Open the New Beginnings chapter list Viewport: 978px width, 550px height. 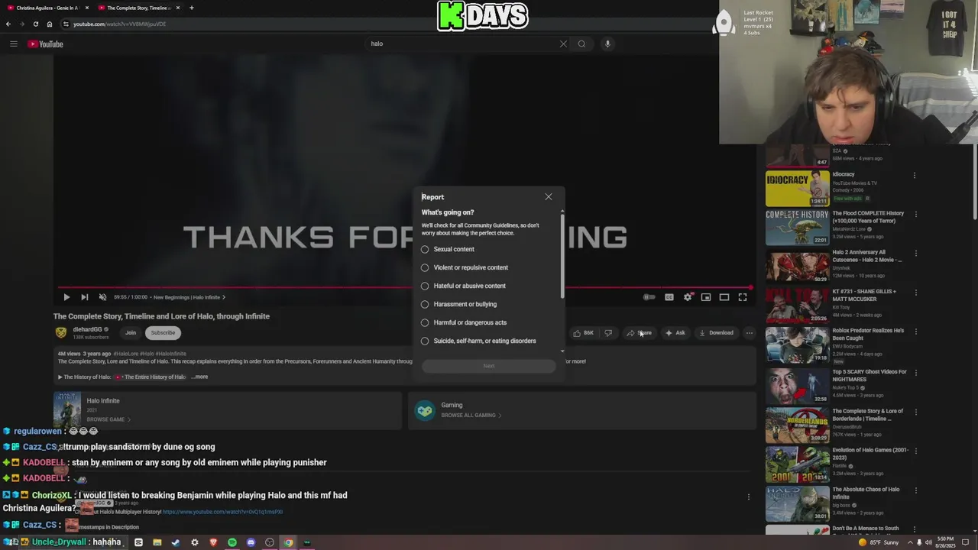coord(189,297)
